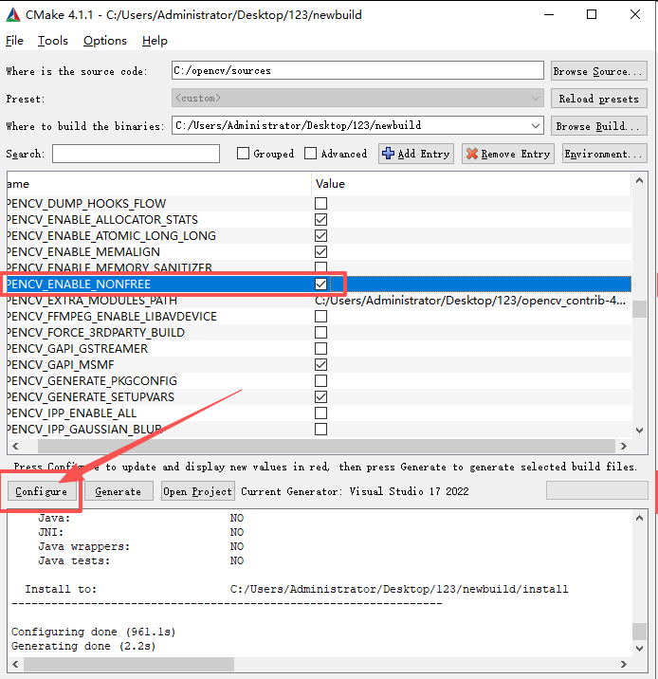Uncheck OPENCV_ENABLE_MEMALIGN checkbox
This screenshot has height=679, width=658.
[320, 251]
